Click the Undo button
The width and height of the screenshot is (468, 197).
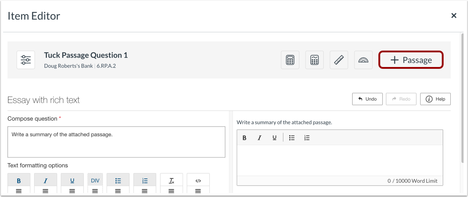[367, 99]
